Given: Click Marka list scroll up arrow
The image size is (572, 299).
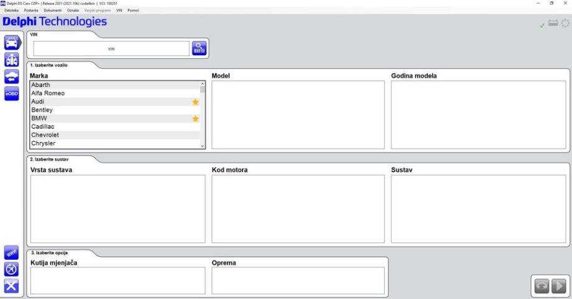Looking at the screenshot, I should pyautogui.click(x=203, y=84).
